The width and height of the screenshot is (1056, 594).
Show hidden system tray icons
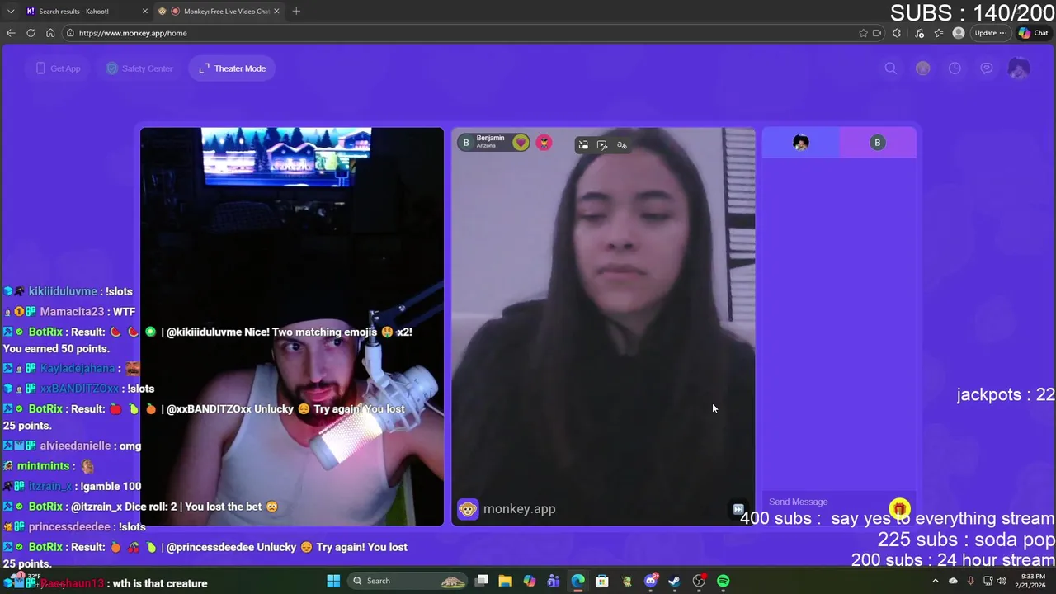click(x=936, y=581)
